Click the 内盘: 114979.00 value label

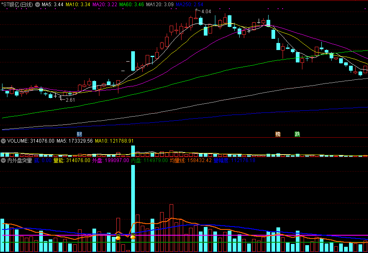pos(149,160)
